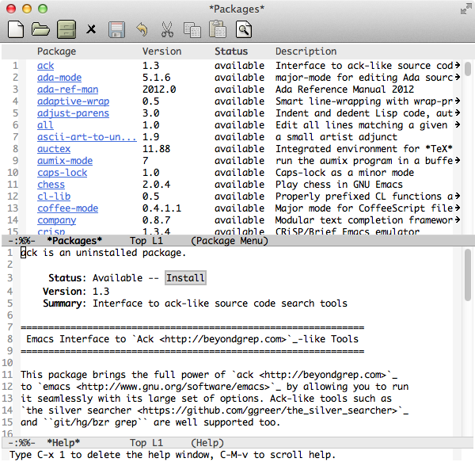Undo using the curved arrow icon
Viewport: 475px width, 462px height.
[142, 29]
